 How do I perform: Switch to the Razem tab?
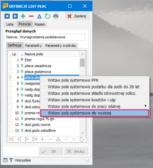click(40, 24)
